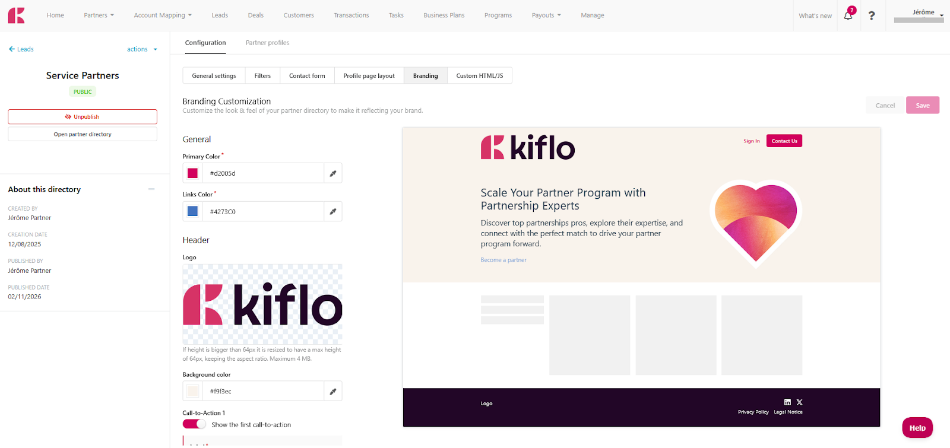
Task: Collapse the About this directory section
Action: click(151, 189)
